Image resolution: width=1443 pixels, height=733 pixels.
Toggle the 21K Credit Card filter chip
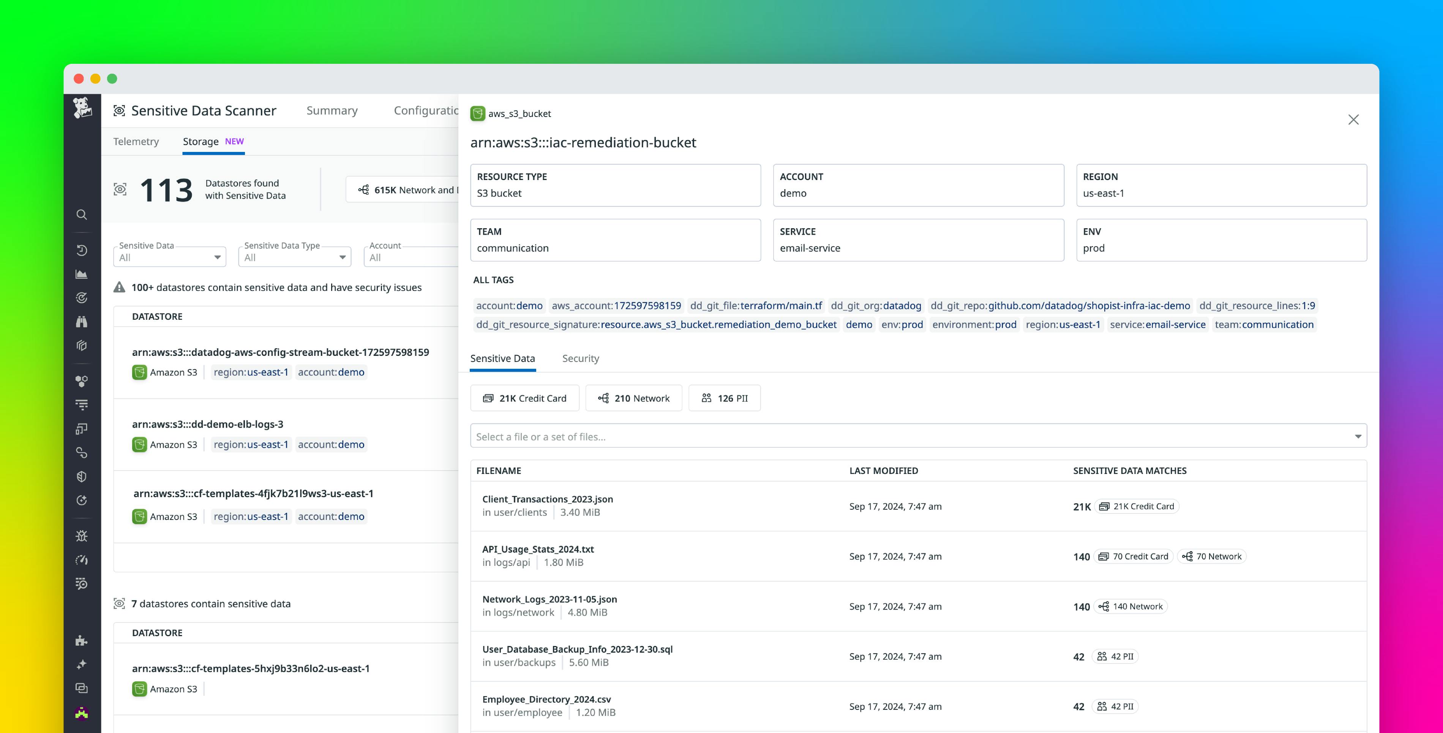pyautogui.click(x=524, y=398)
